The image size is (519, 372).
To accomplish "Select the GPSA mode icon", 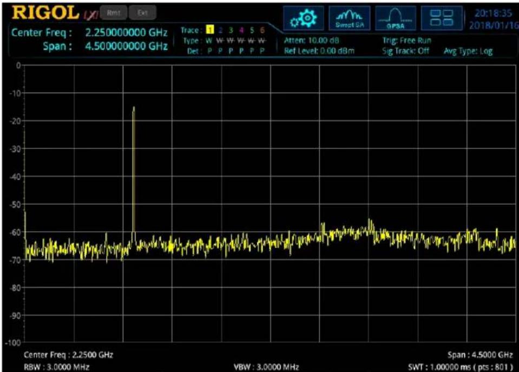I will [x=396, y=18].
